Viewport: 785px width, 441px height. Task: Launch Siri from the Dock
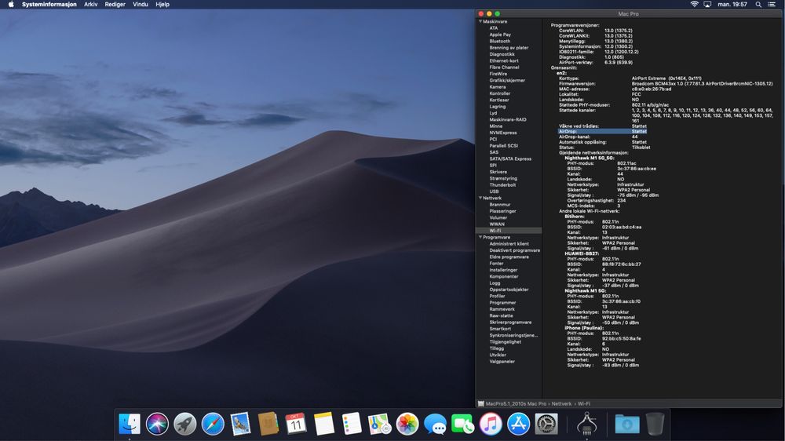tap(157, 424)
